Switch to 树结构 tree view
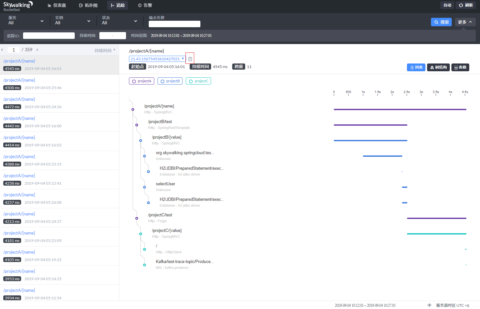The width and height of the screenshot is (480, 309). pos(438,67)
